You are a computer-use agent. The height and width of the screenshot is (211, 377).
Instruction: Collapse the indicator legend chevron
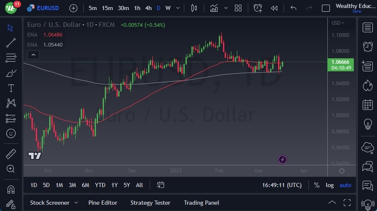(x=33, y=55)
